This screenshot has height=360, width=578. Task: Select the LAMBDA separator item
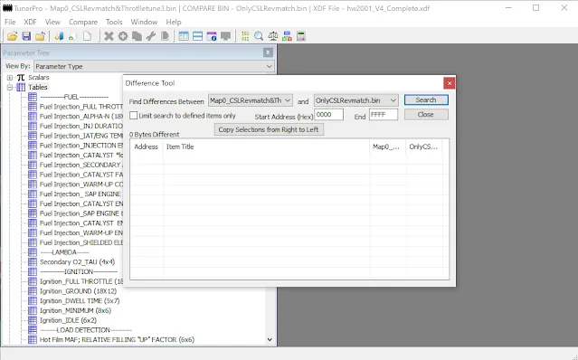click(x=64, y=252)
